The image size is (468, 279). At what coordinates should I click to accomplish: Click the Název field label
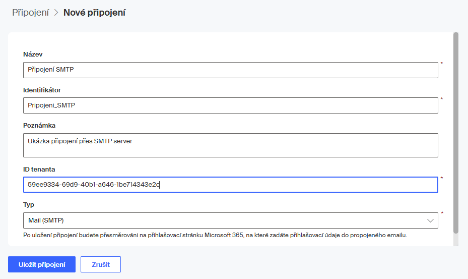pyautogui.click(x=33, y=54)
